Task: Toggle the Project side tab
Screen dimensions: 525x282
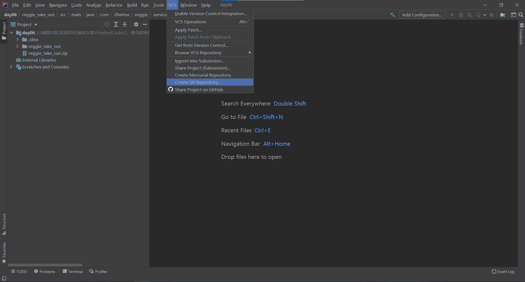Action: (x=4, y=31)
